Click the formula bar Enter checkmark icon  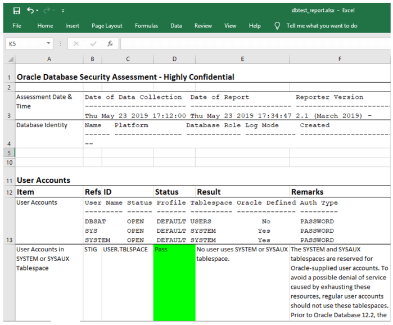tap(93, 43)
